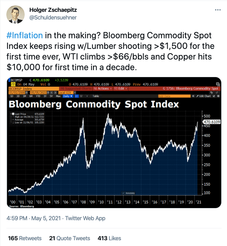The width and height of the screenshot is (227, 246).
Task: Select the YTD time range tab
Action: 38,96
